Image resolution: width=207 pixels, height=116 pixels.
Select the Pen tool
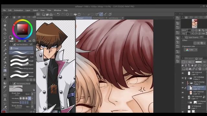click(5, 50)
